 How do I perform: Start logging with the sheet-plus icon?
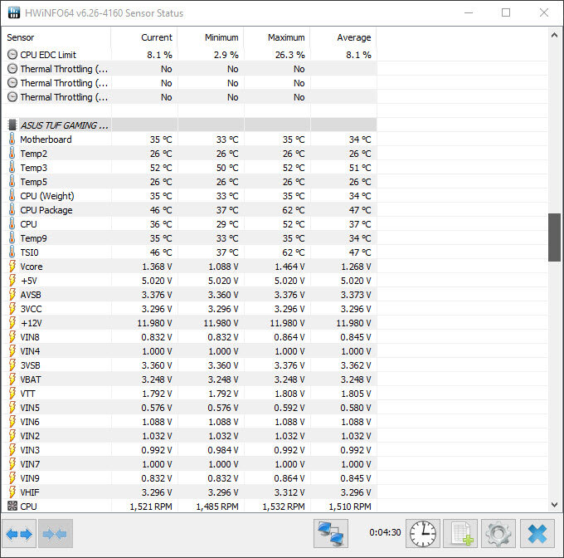[459, 534]
